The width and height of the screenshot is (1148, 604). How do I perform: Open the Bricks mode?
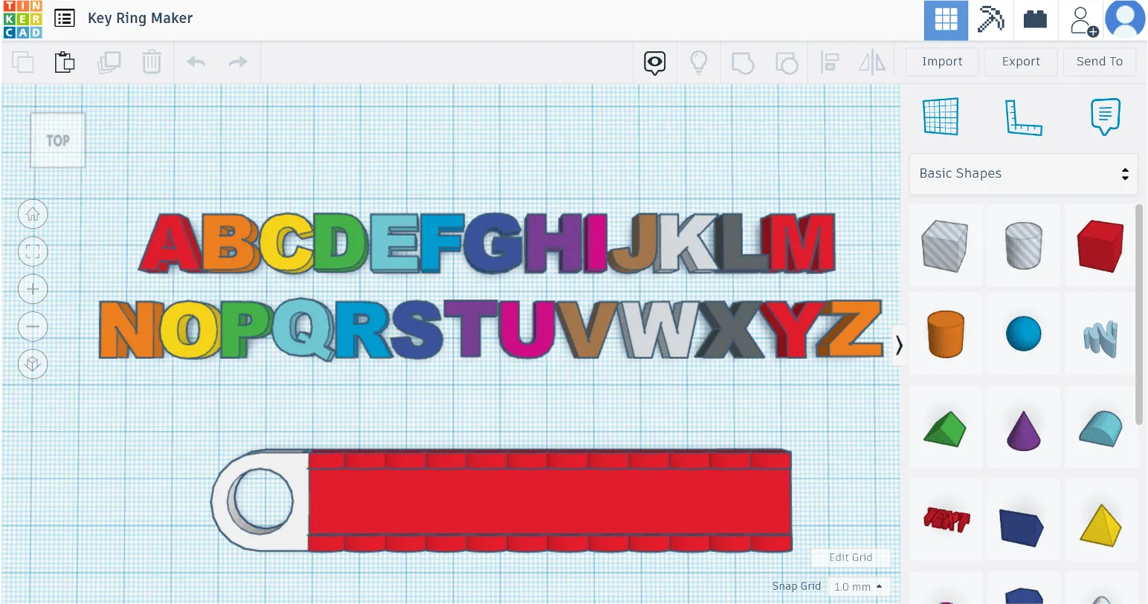(1035, 20)
